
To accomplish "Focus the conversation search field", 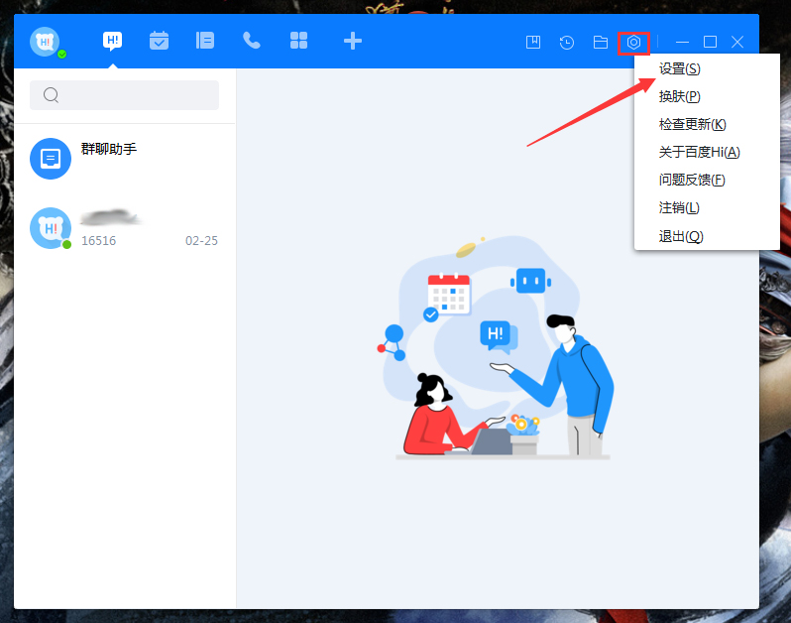I will coord(124,95).
